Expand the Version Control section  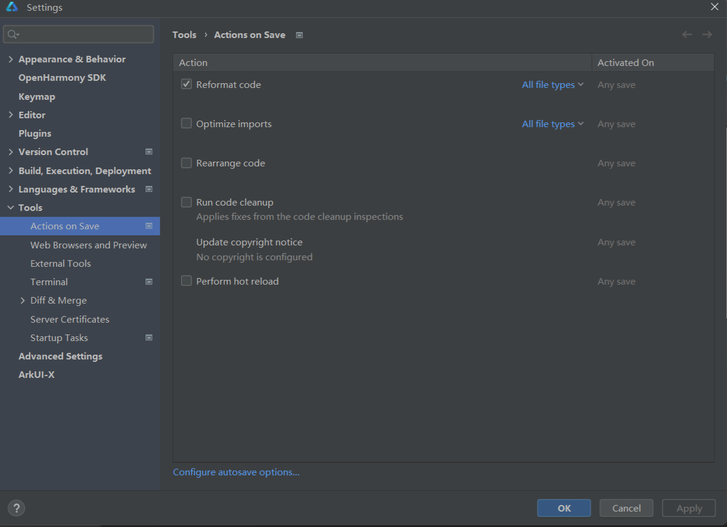coord(11,152)
